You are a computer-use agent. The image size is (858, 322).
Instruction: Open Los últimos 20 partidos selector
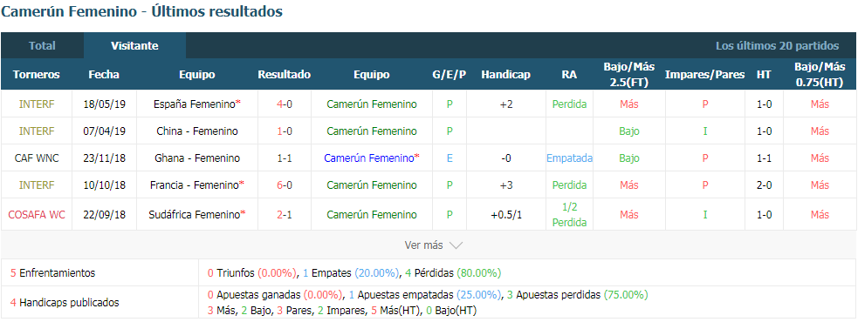[777, 46]
